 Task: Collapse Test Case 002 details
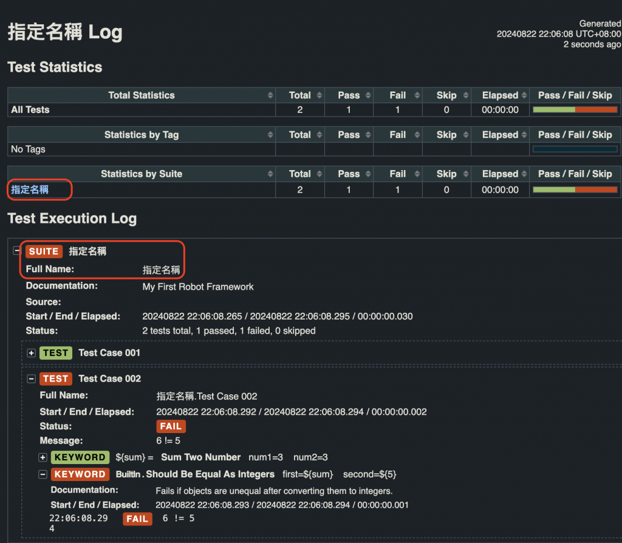coord(32,379)
